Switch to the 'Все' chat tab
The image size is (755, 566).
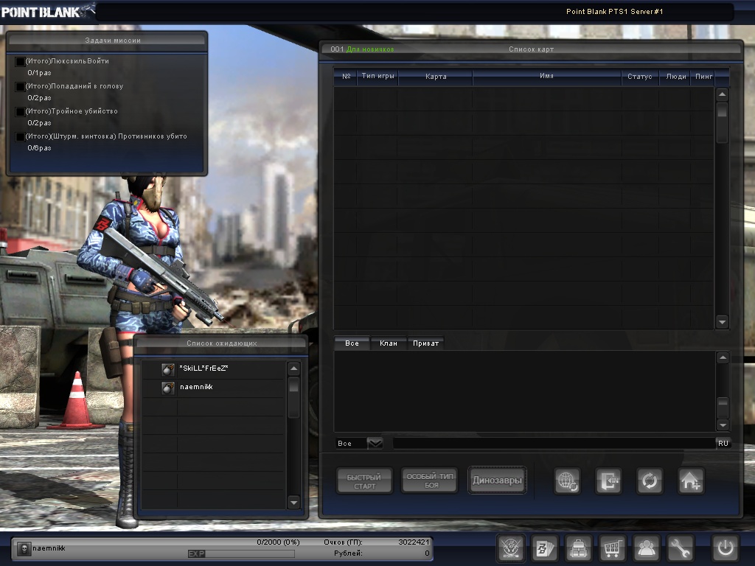[352, 343]
